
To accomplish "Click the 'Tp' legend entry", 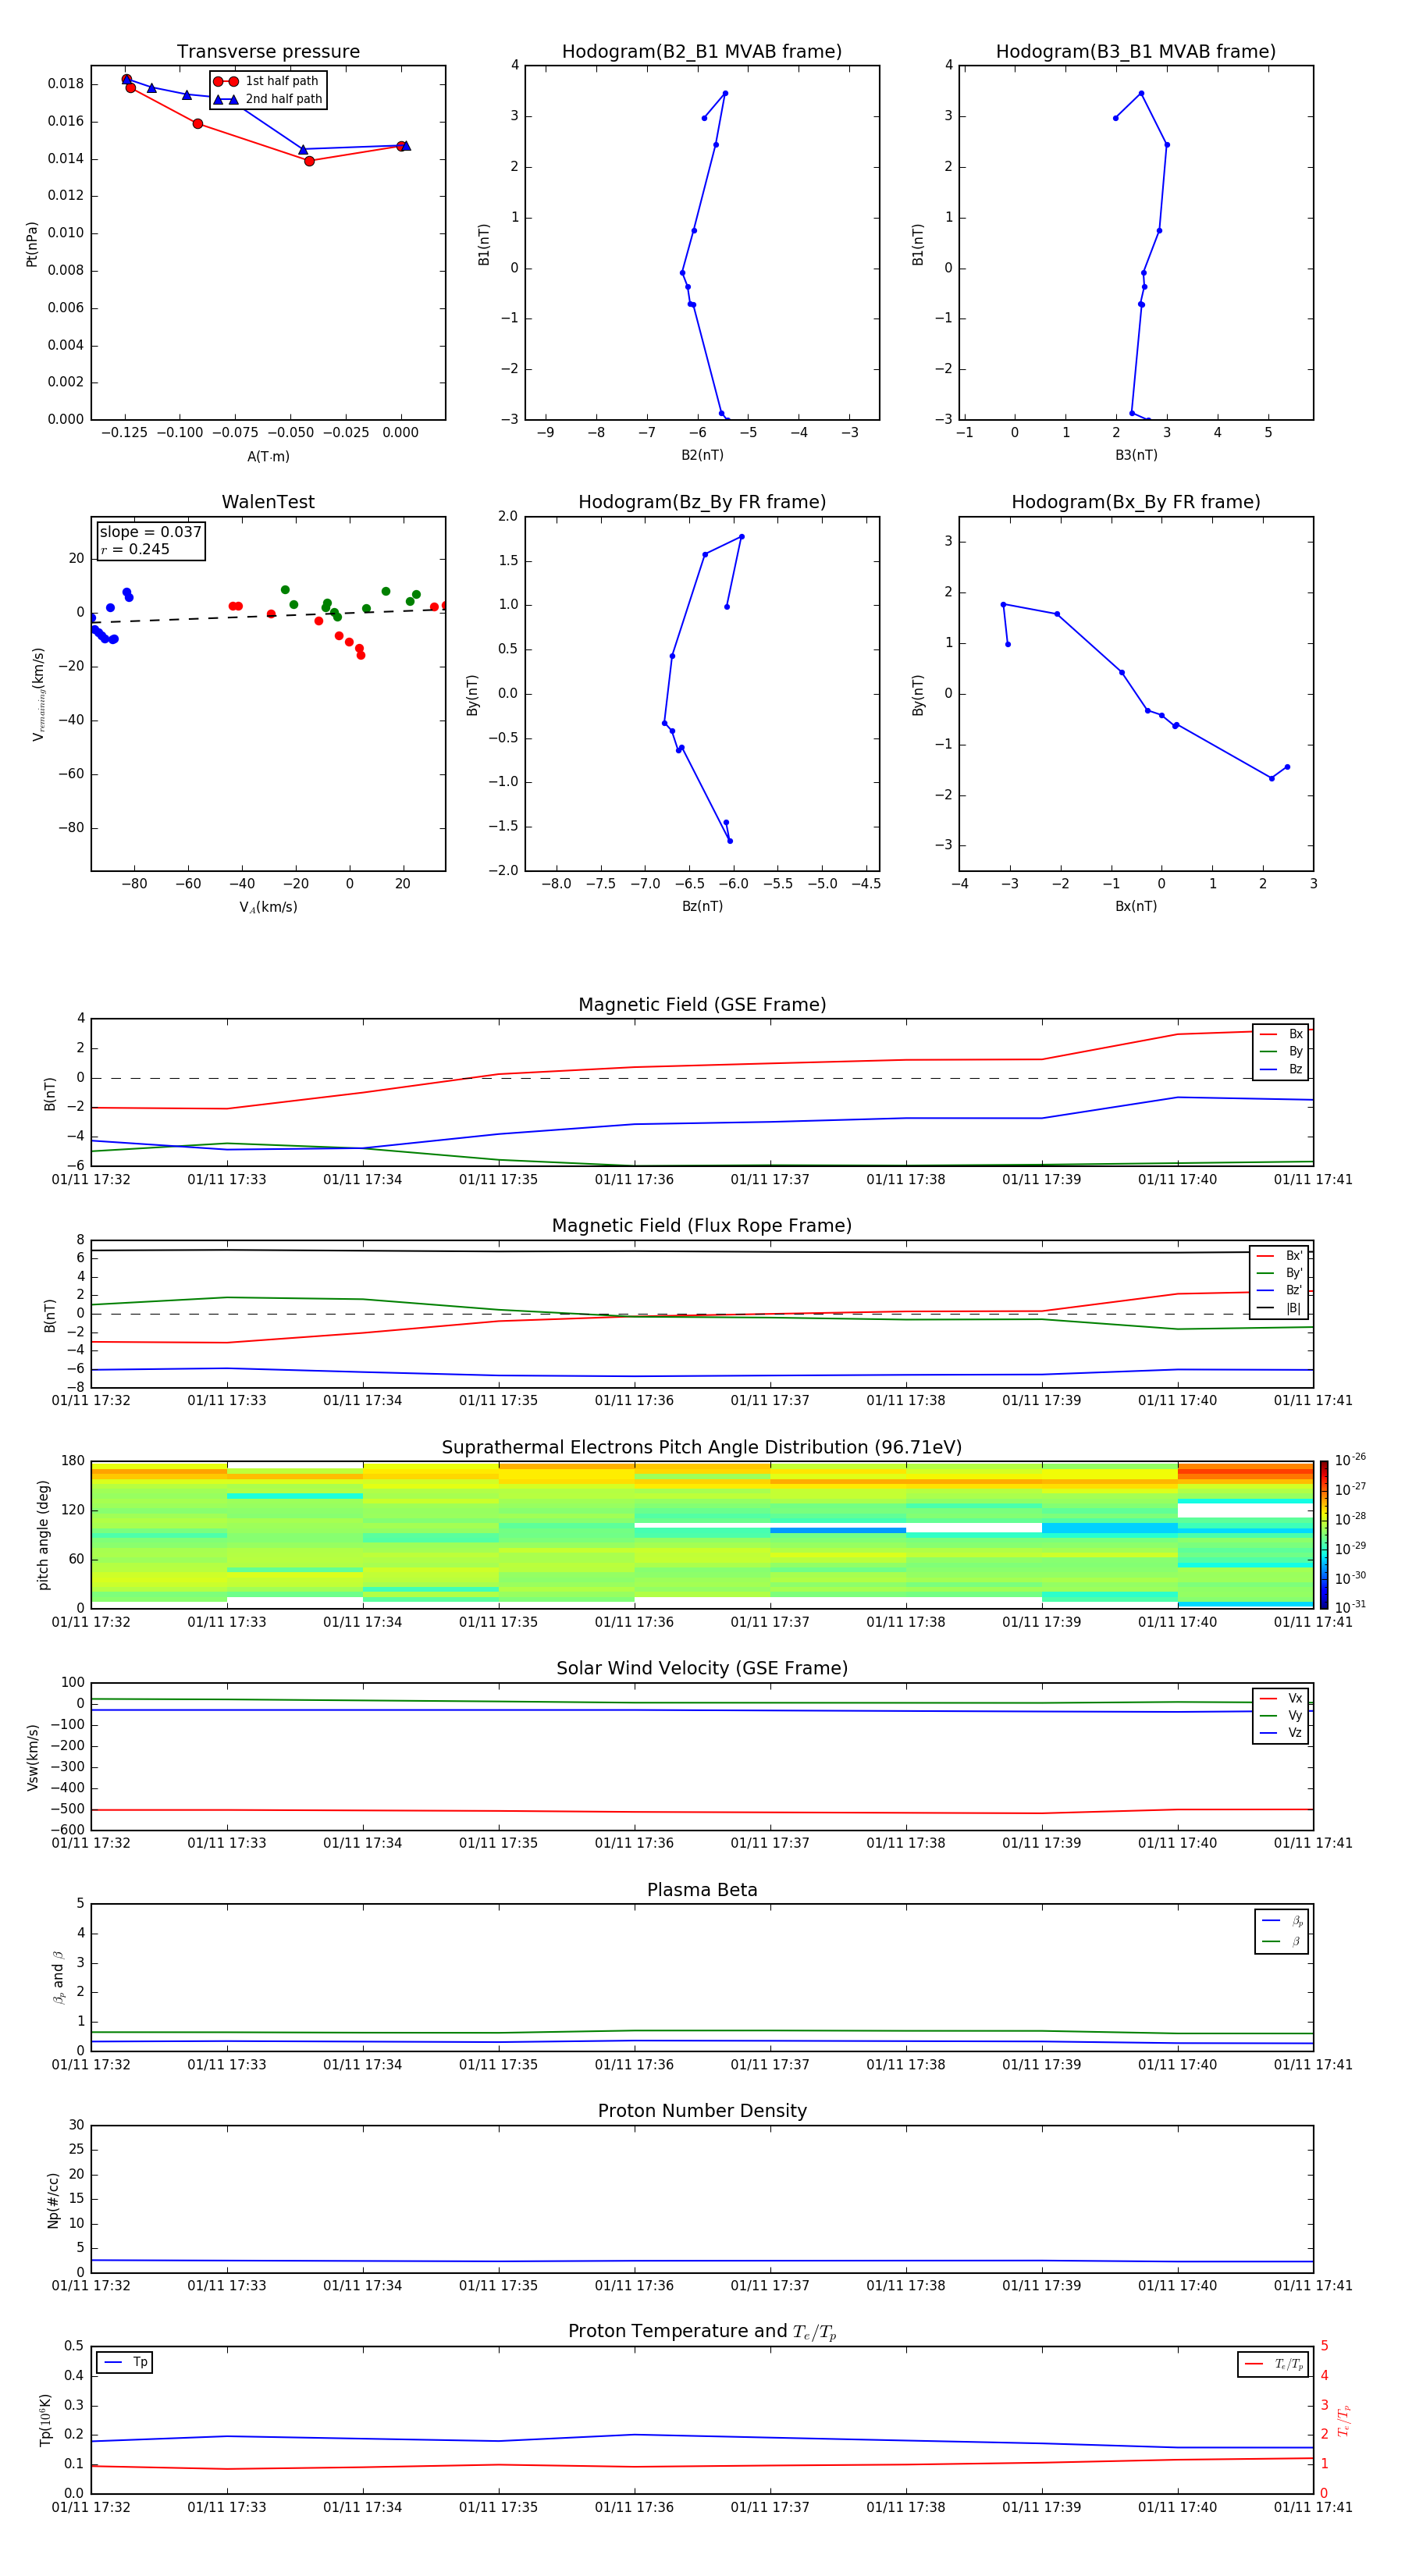I will [125, 2362].
